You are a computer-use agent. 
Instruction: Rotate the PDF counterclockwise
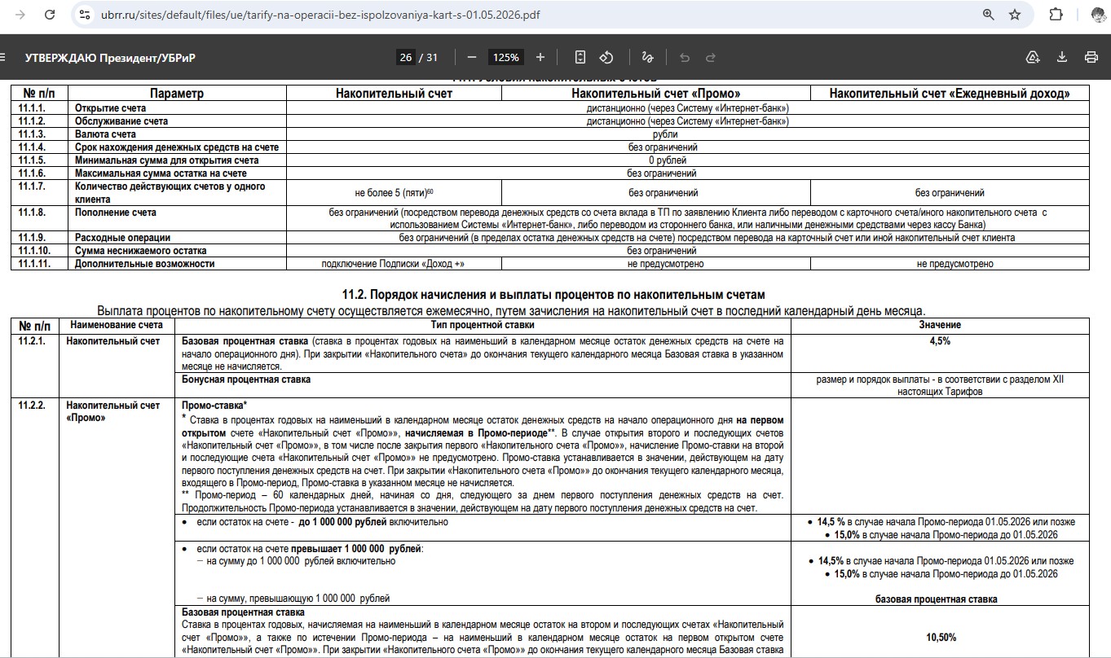(x=606, y=57)
